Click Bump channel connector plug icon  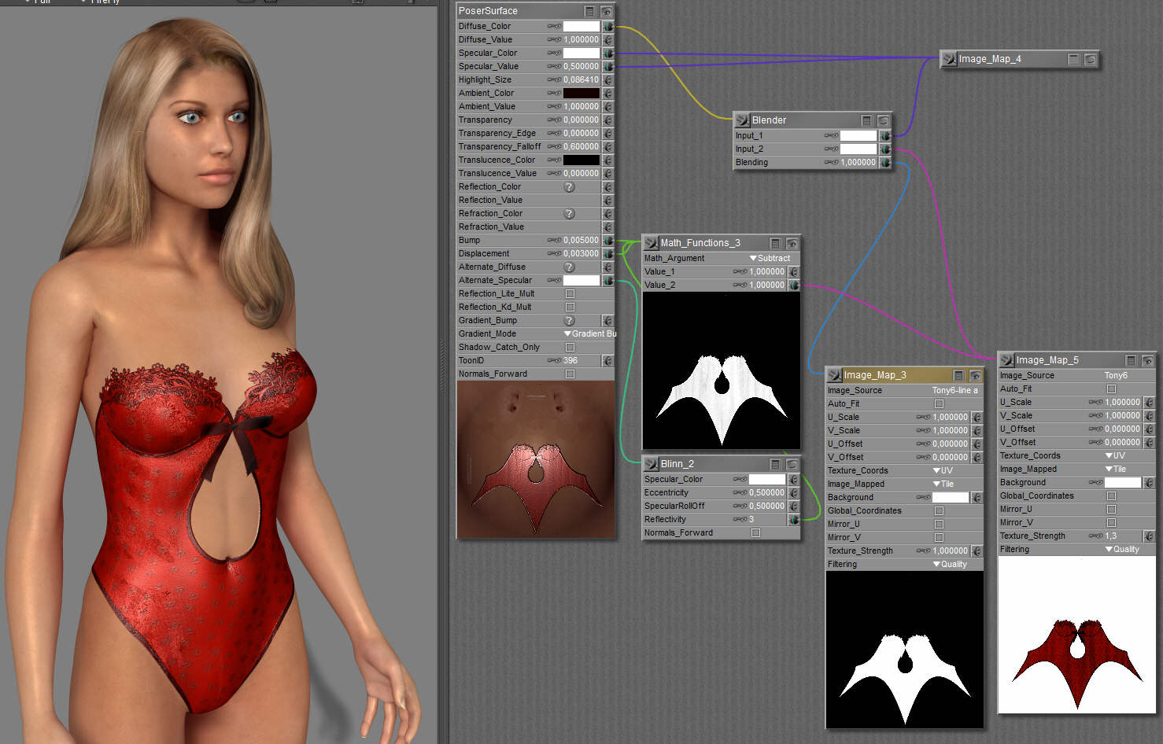(608, 241)
